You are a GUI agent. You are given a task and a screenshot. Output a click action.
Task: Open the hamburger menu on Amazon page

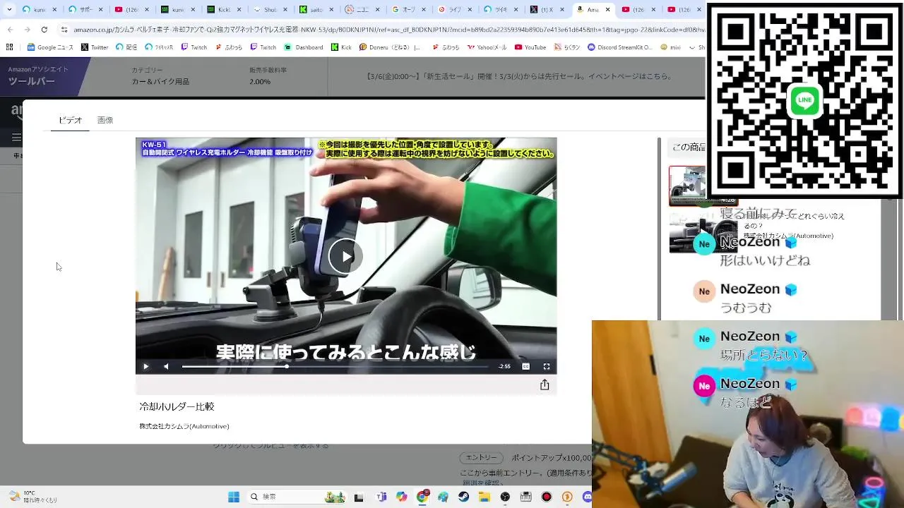coord(16,137)
